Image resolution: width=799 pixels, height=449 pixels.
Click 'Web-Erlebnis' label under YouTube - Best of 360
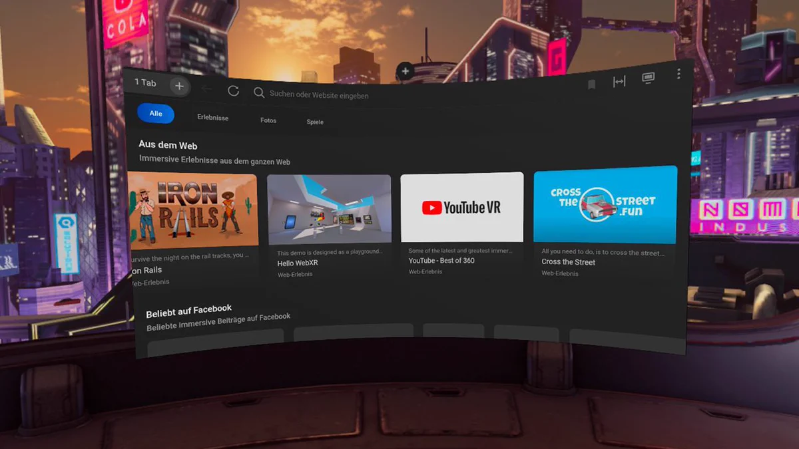424,271
